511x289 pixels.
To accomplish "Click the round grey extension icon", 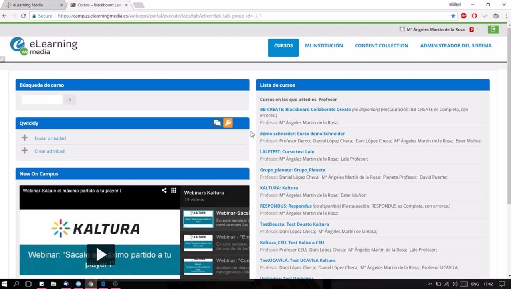I will coord(496,16).
